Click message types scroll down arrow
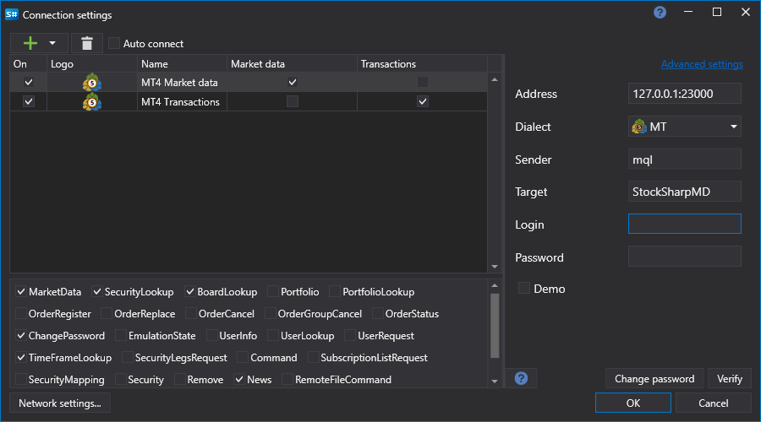Image resolution: width=761 pixels, height=422 pixels. pyautogui.click(x=495, y=381)
